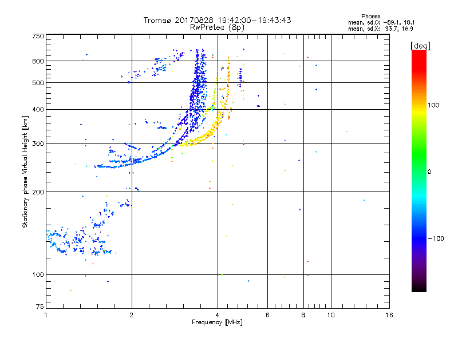Click the 'mean, sd,X: 93.7, 16.9' statistic
The height and width of the screenshot is (343, 458).
click(x=380, y=29)
